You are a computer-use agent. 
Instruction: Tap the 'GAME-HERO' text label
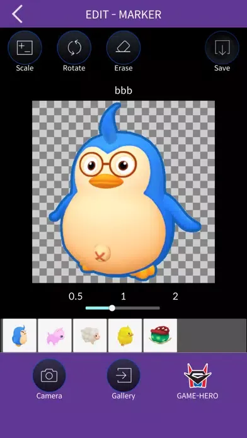pyautogui.click(x=197, y=396)
